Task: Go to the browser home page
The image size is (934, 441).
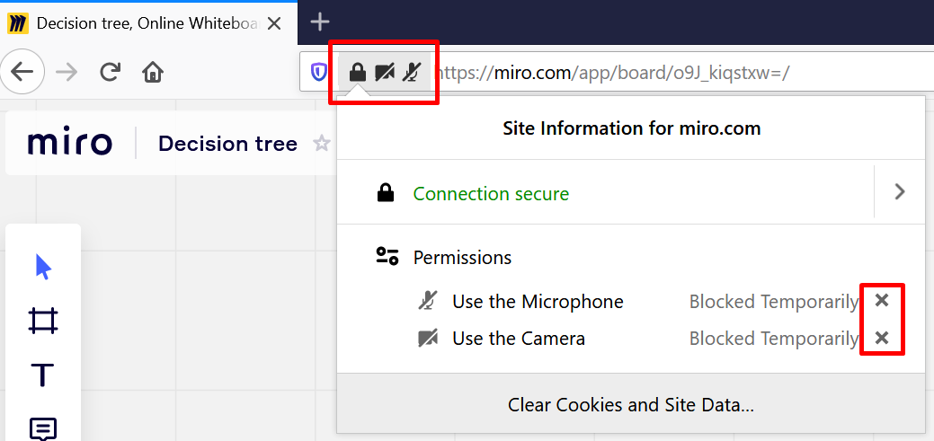Action: pyautogui.click(x=154, y=72)
